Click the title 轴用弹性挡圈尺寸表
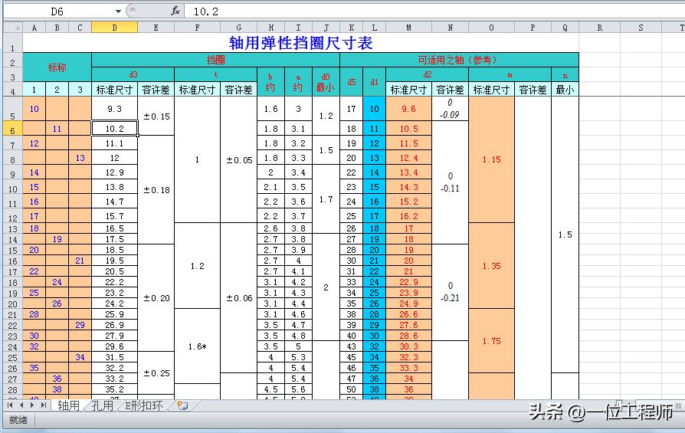The image size is (685, 433). click(300, 43)
